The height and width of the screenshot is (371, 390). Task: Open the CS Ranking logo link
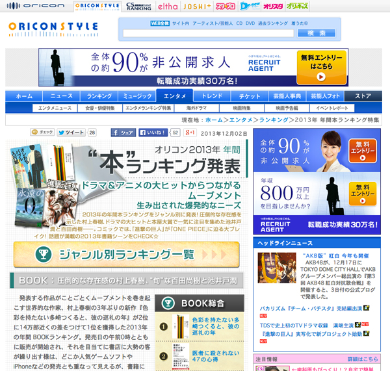[138, 6]
